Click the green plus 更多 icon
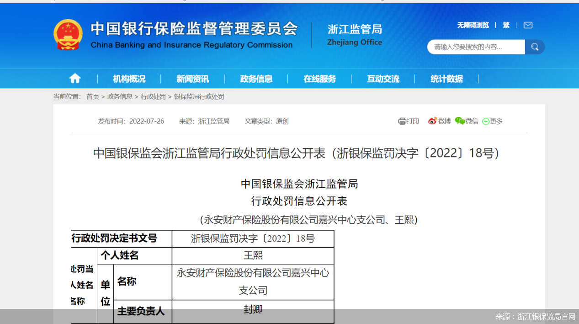The width and height of the screenshot is (579, 324). coord(486,121)
